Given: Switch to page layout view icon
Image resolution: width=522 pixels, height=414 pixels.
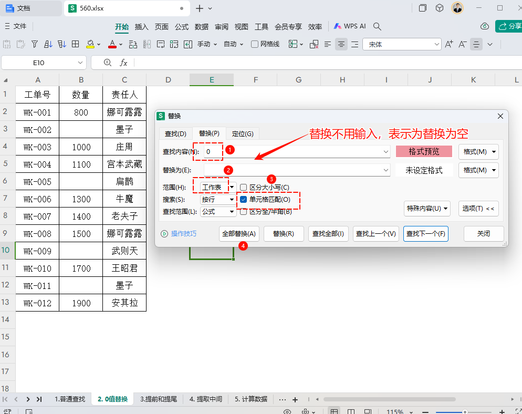Looking at the screenshot, I should click(x=351, y=412).
